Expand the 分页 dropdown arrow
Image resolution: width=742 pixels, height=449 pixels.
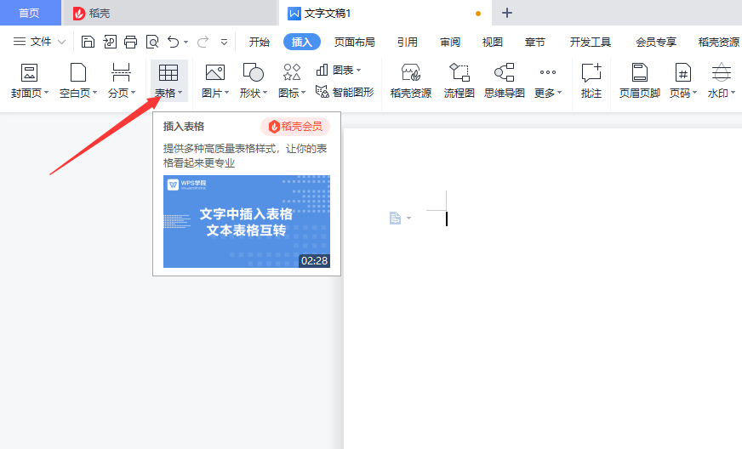(x=133, y=93)
